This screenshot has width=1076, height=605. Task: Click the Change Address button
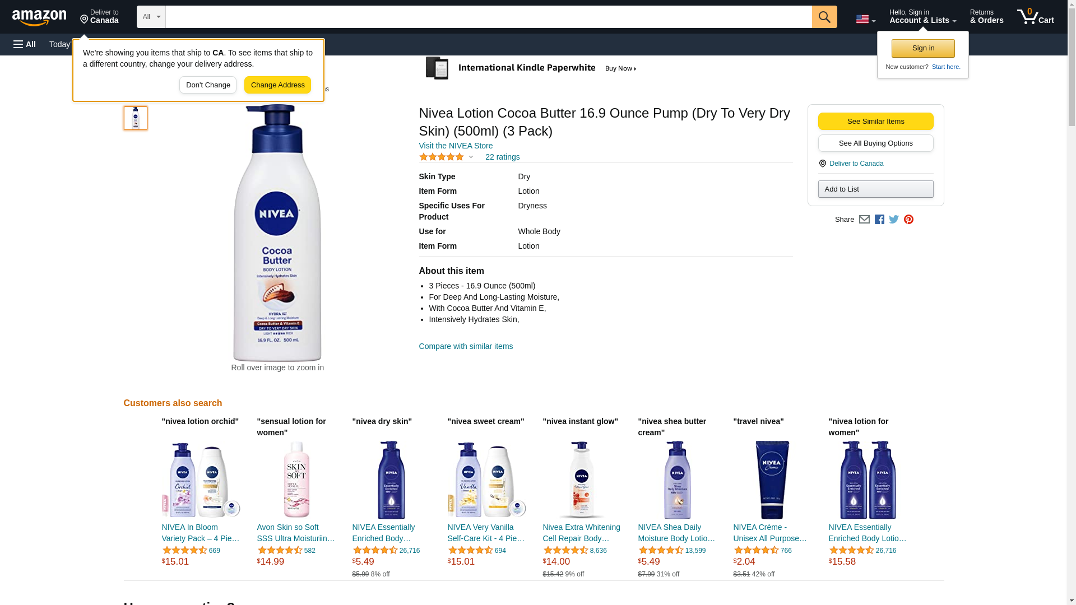coord(277,85)
